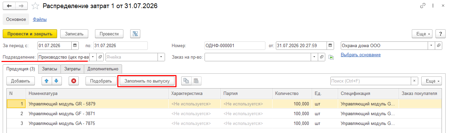Paste rows from clipboard
The image size is (449, 133).
pyautogui.click(x=196, y=81)
